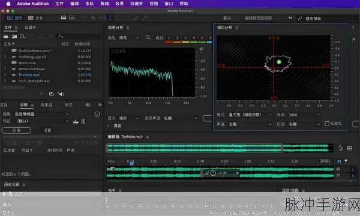Switch to Multitrack (多轨) view button
360x216 pixels.
[35, 17]
